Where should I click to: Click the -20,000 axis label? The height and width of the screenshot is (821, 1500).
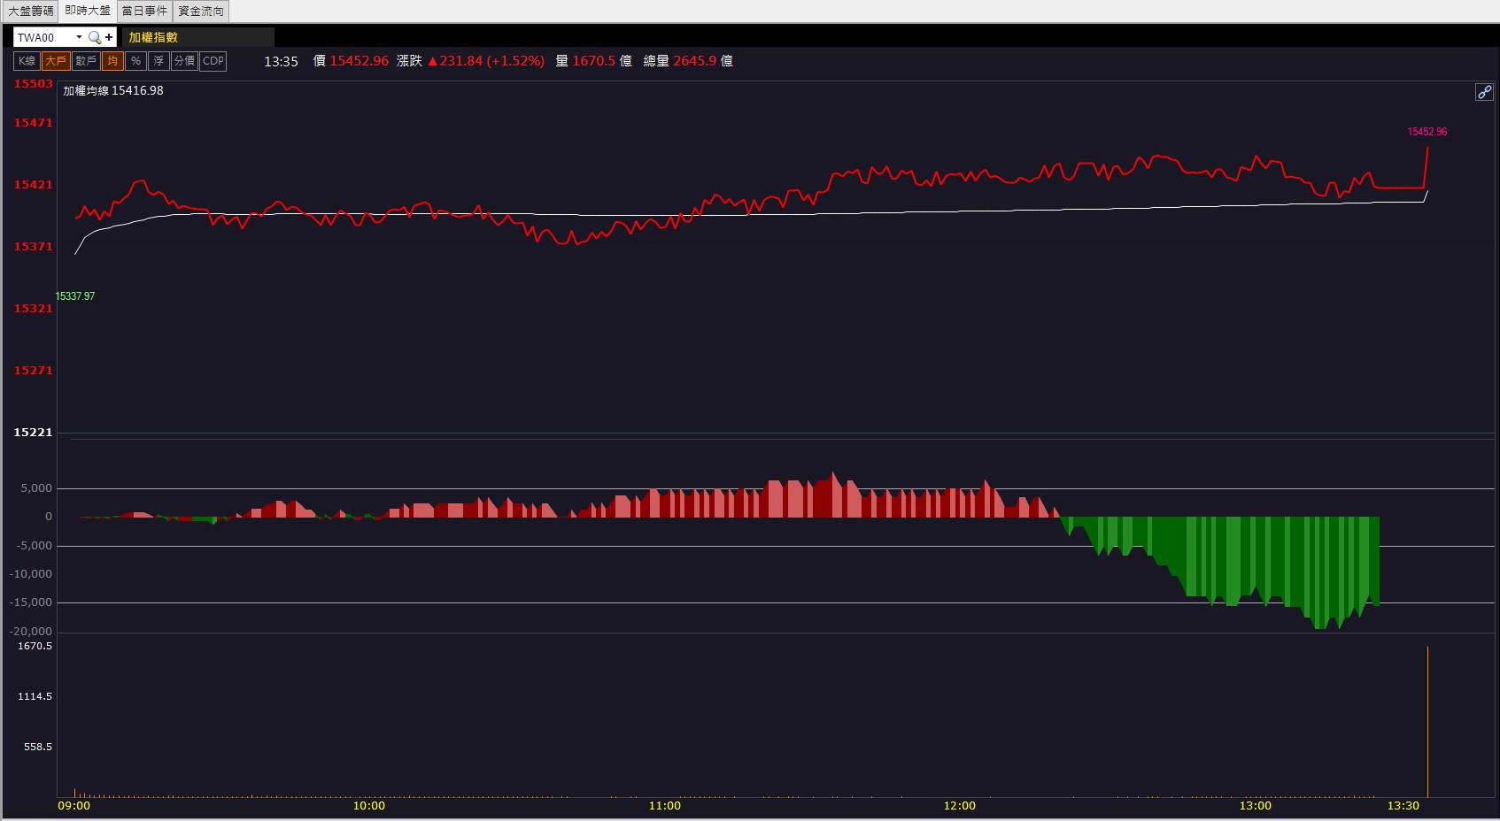coord(31,632)
